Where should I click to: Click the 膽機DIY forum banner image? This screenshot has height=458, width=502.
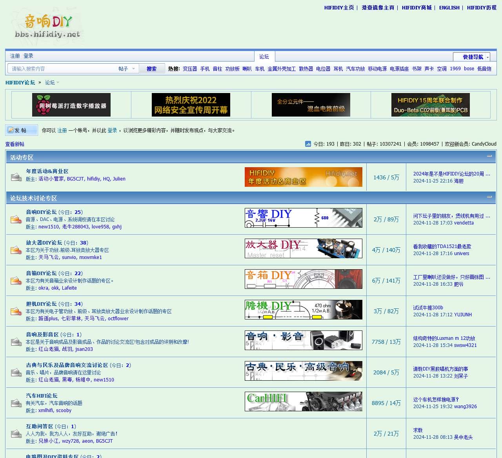[304, 310]
